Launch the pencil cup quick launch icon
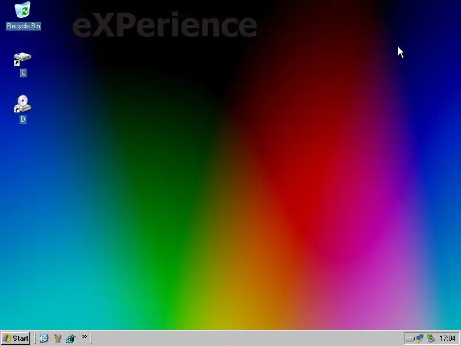The width and height of the screenshot is (461, 346). click(x=57, y=339)
